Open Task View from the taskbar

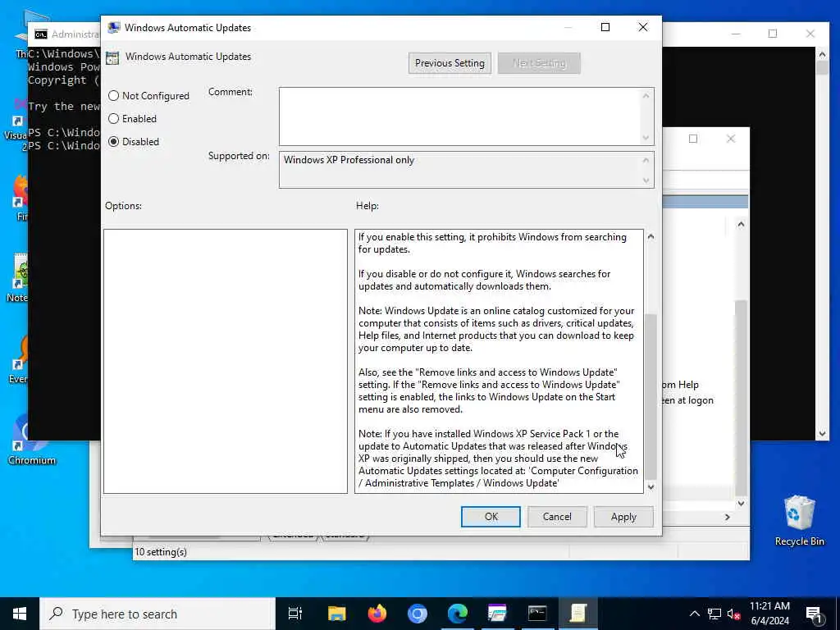(x=295, y=614)
